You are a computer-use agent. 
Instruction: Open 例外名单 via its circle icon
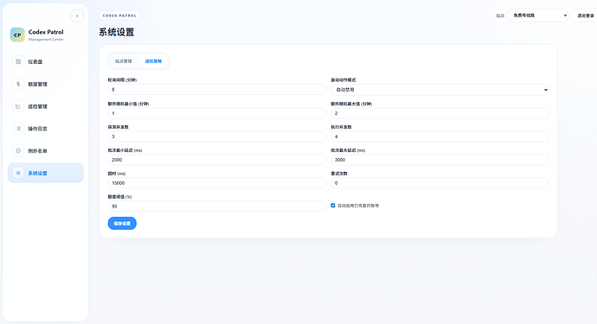click(x=18, y=150)
